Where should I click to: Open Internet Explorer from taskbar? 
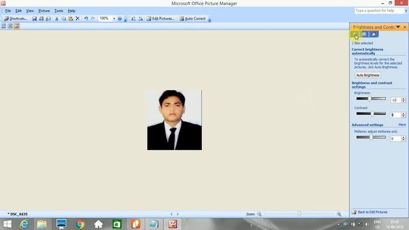coord(24,224)
